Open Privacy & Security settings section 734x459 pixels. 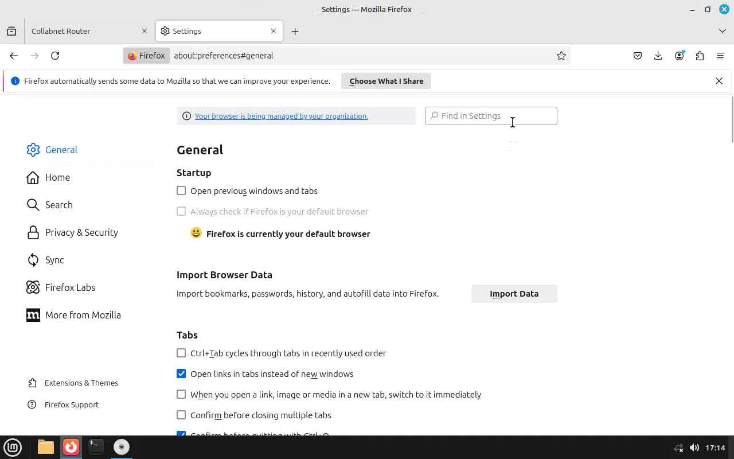[81, 232]
